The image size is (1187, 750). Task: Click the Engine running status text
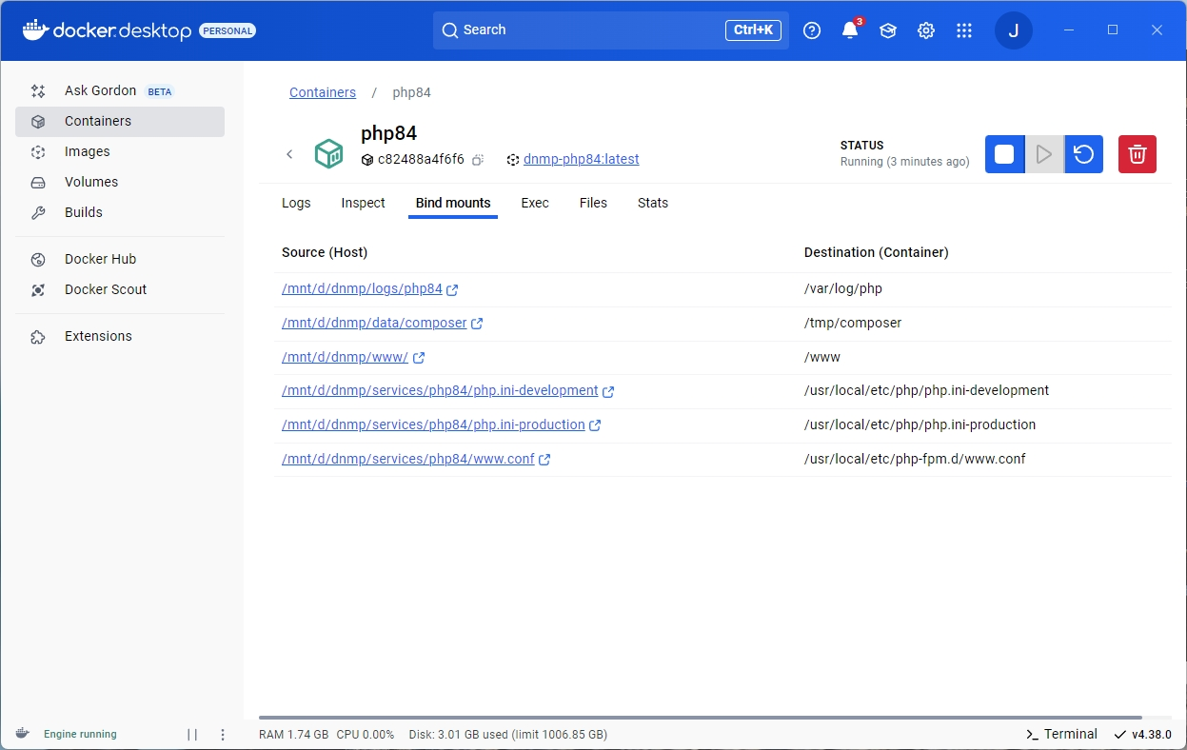[80, 735]
